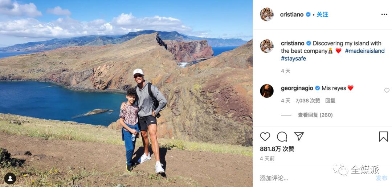
Task: Open georginagio's profile avatar
Action: click(x=267, y=91)
